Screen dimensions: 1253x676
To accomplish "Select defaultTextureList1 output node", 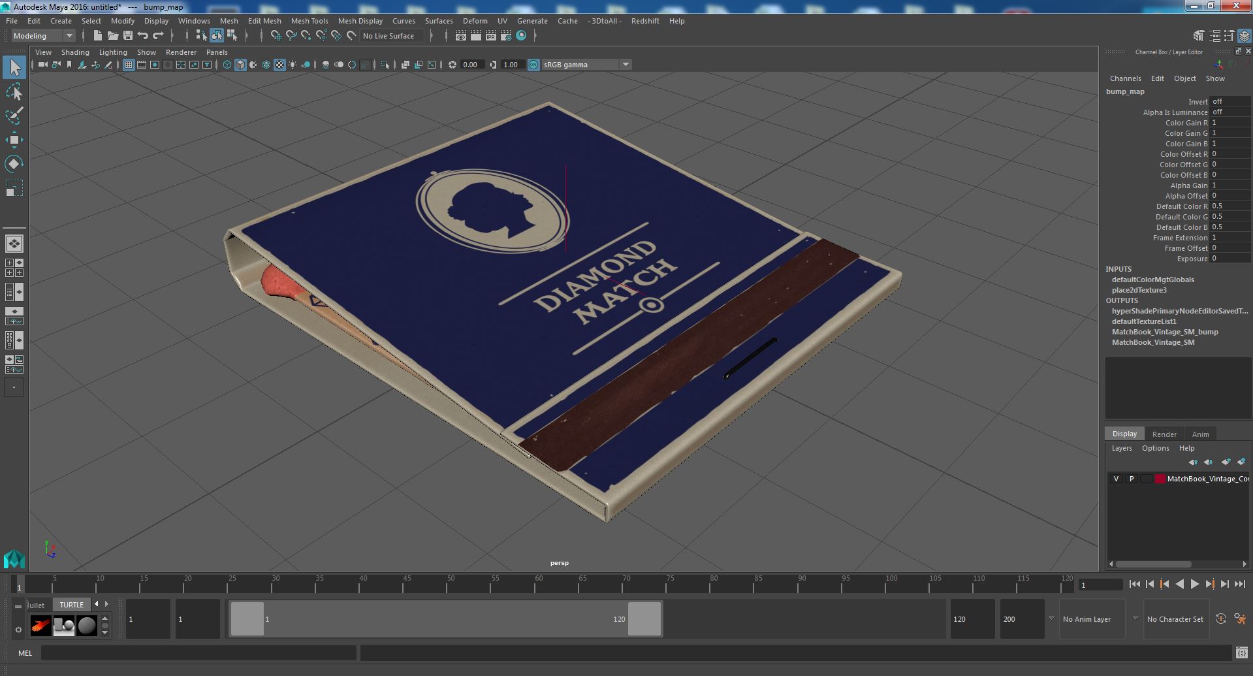I will 1144,321.
